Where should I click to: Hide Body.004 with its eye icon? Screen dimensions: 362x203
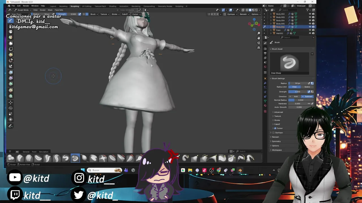[310, 20]
